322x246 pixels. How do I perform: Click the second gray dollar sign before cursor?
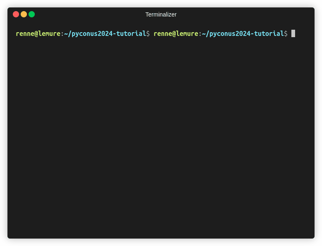tap(286, 33)
